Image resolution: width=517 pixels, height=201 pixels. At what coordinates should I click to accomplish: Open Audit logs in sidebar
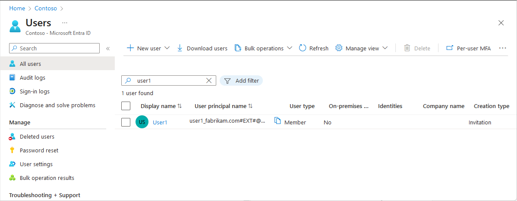point(32,78)
